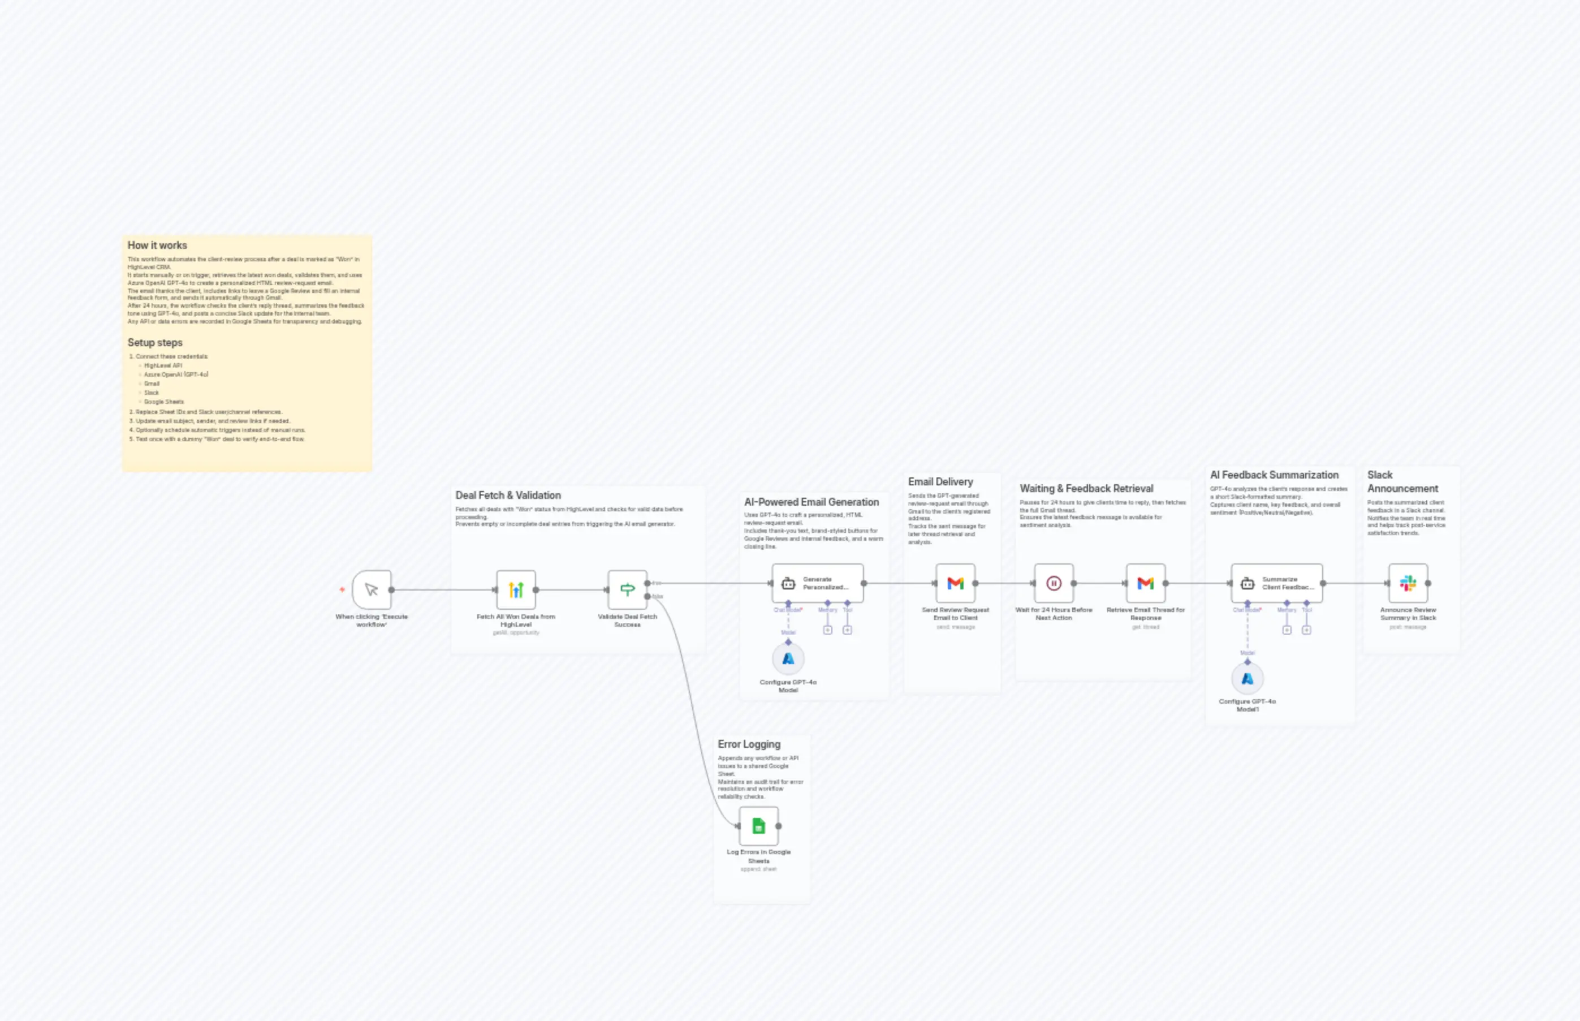Open the Azure 'Configure GPT-4o Model' node
The height and width of the screenshot is (1021, 1580).
788,658
